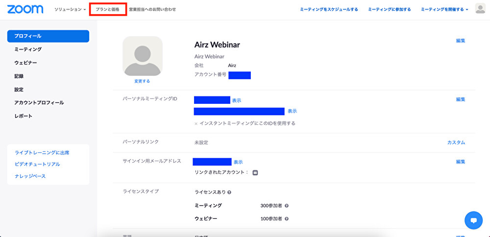490x237 pixels.
Task: Click help icon next to 300参加者
Action: (287, 206)
